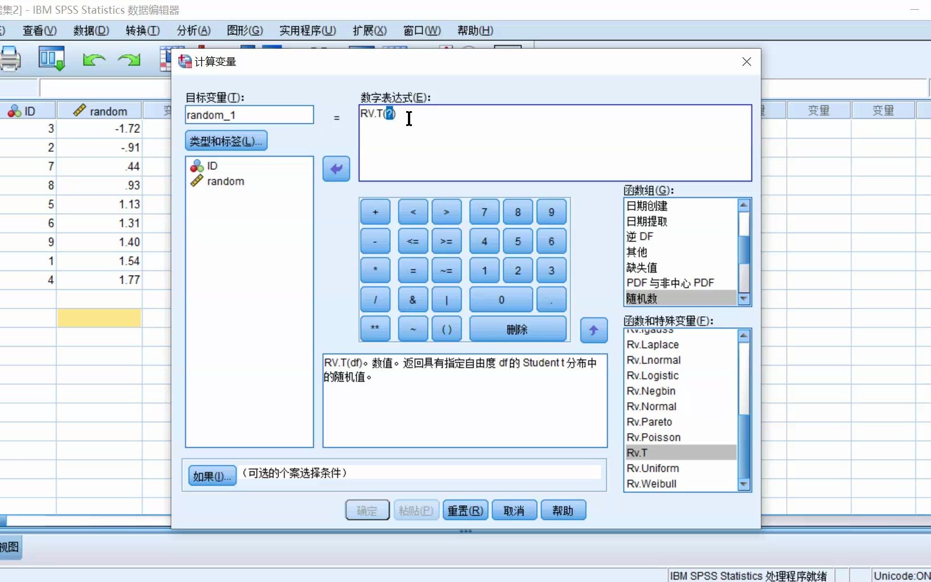
Task: Click the blue arrow to insert the selected variable
Action: coord(336,168)
